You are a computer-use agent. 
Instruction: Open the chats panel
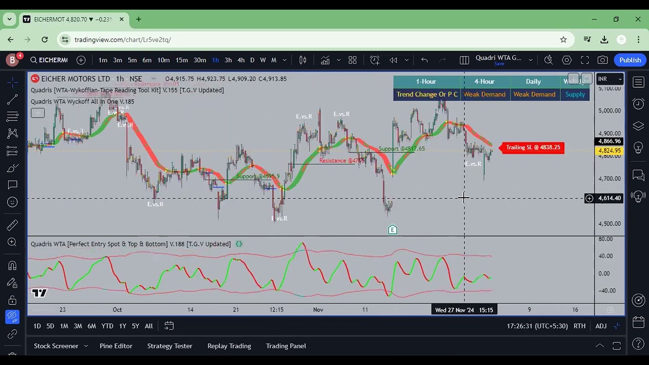(638, 175)
